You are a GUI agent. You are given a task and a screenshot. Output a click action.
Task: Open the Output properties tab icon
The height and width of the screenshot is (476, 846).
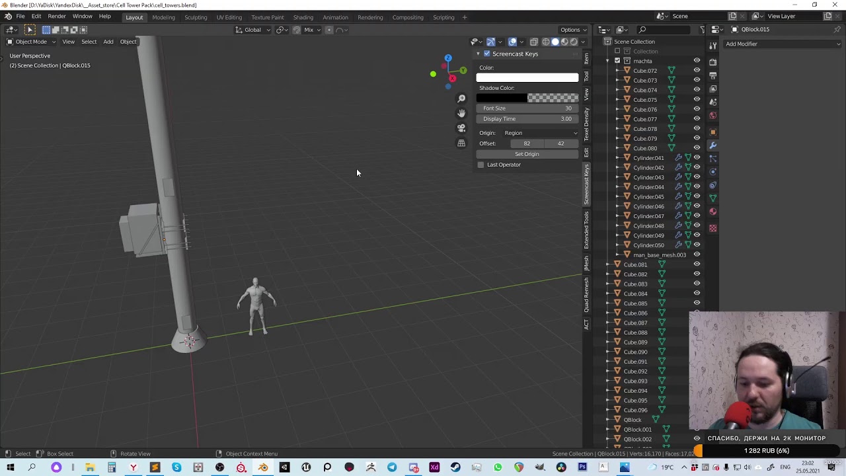713,75
